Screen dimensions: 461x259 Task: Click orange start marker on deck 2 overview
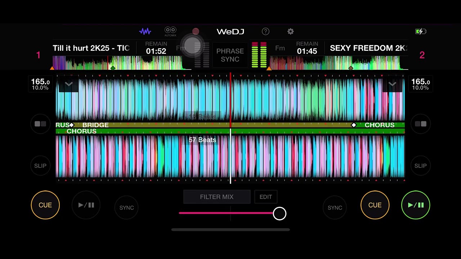click(x=269, y=68)
